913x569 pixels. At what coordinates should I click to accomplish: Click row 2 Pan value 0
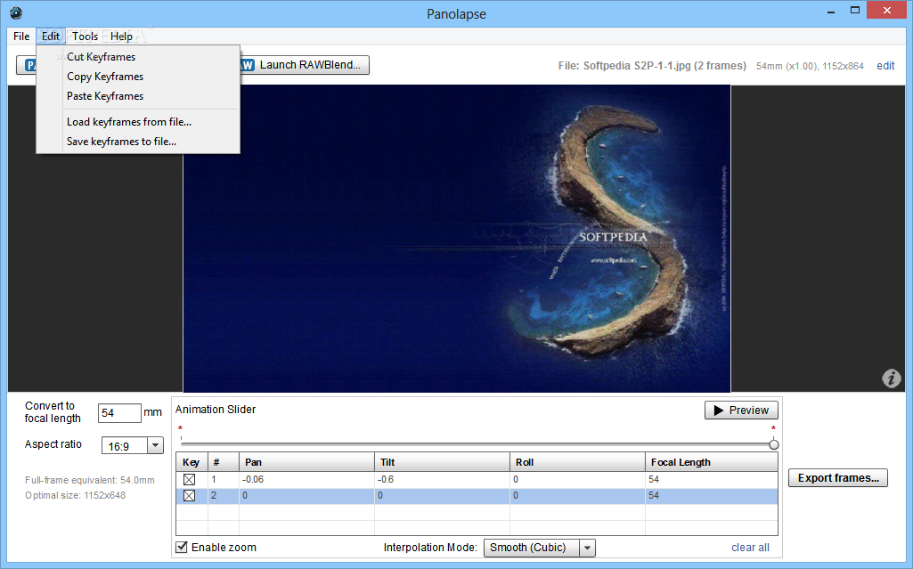point(306,496)
